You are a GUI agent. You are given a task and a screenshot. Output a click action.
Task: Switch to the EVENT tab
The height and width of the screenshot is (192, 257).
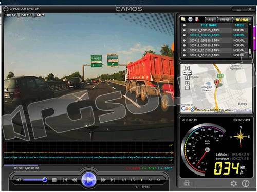tap(225, 20)
